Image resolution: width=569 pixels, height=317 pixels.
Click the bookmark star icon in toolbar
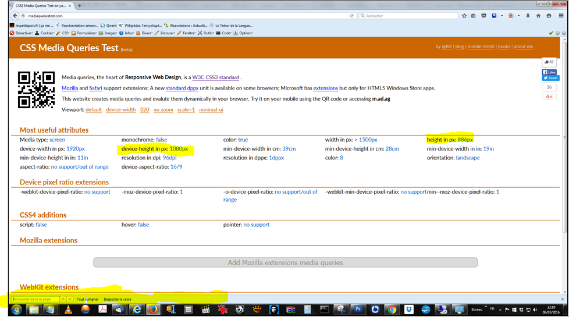[464, 16]
